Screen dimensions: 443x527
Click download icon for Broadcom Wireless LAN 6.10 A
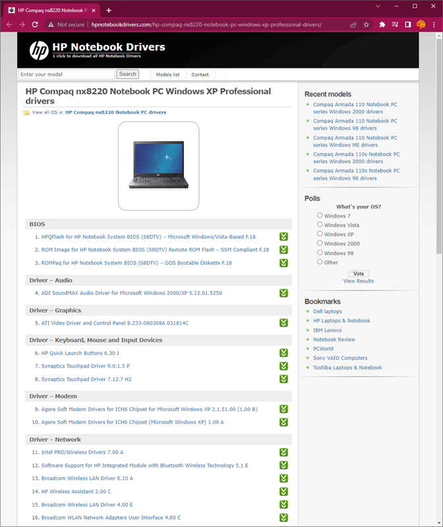(283, 478)
